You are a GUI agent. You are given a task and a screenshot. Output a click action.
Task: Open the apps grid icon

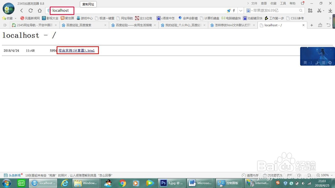pyautogui.click(x=310, y=10)
